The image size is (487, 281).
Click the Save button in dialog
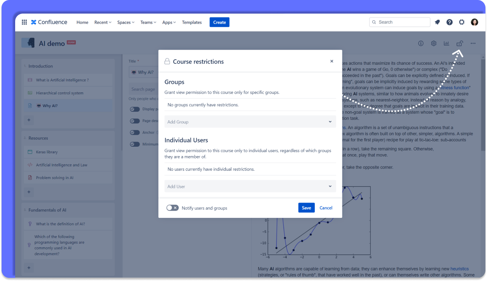pyautogui.click(x=306, y=208)
